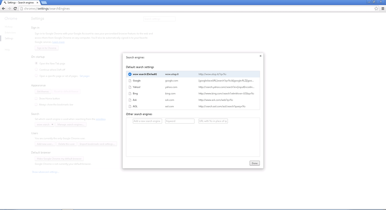Click the URL with %s input field
Viewport: 386px width, 210px height.
[x=213, y=121]
